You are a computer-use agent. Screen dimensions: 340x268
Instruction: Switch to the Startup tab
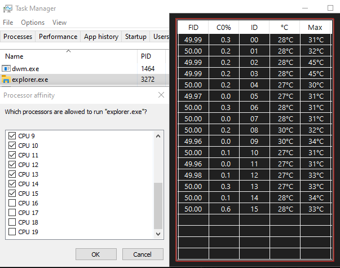[x=136, y=37]
